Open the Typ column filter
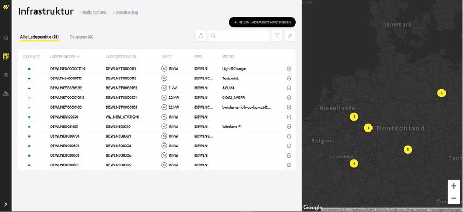The image size is (463, 212). (170, 57)
